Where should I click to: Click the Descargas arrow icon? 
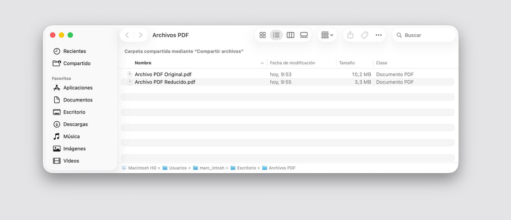[x=57, y=124]
